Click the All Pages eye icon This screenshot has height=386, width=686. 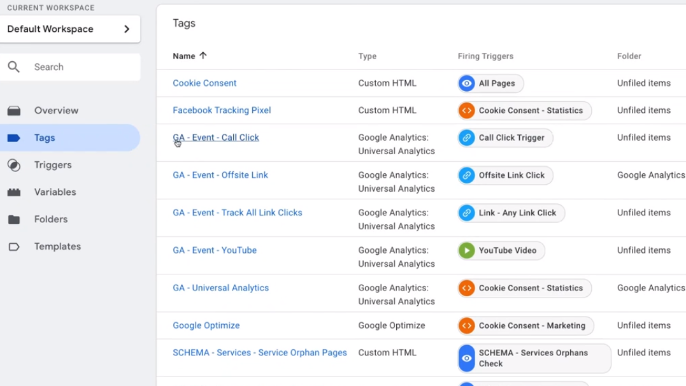tap(467, 83)
